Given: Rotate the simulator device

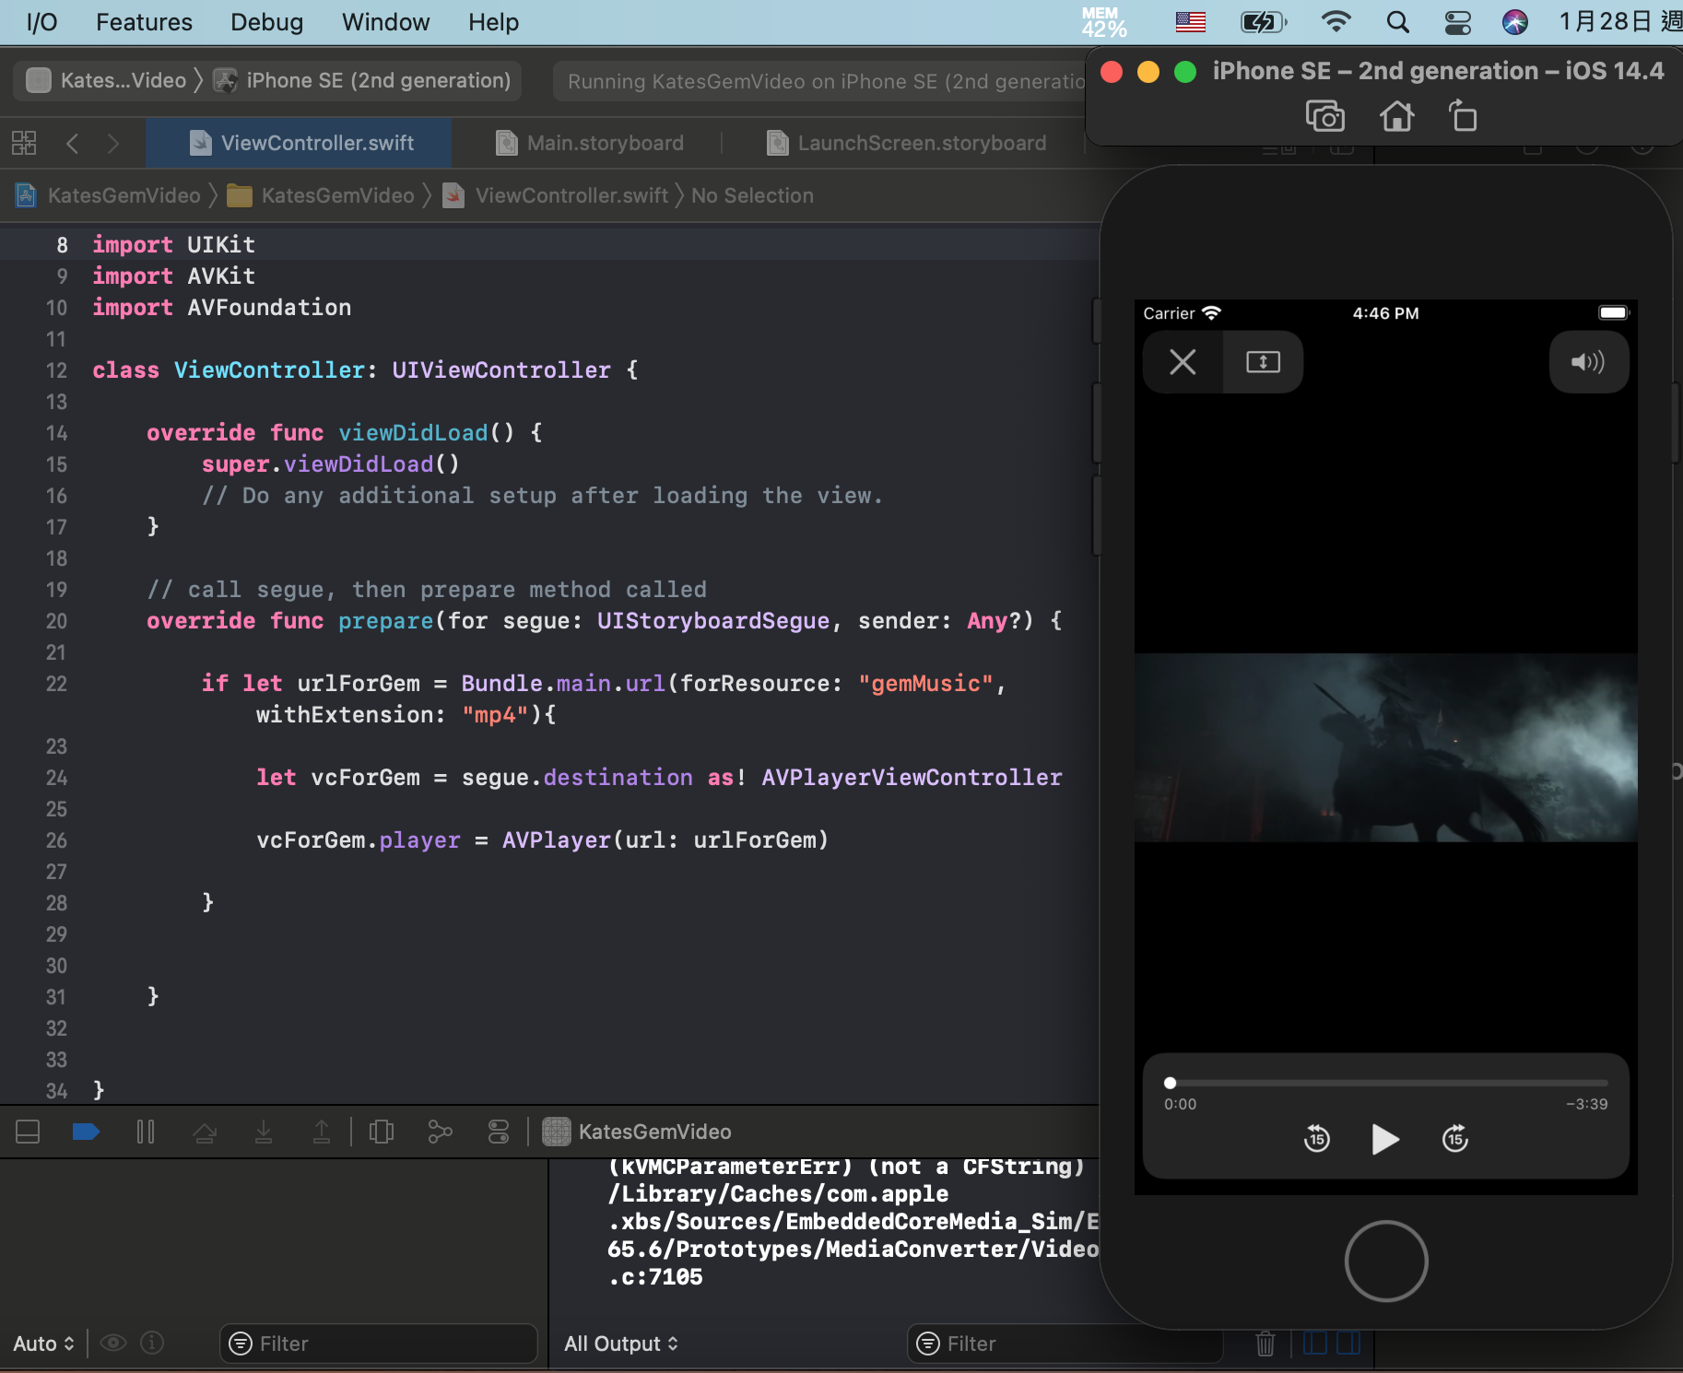Looking at the screenshot, I should point(1463,117).
